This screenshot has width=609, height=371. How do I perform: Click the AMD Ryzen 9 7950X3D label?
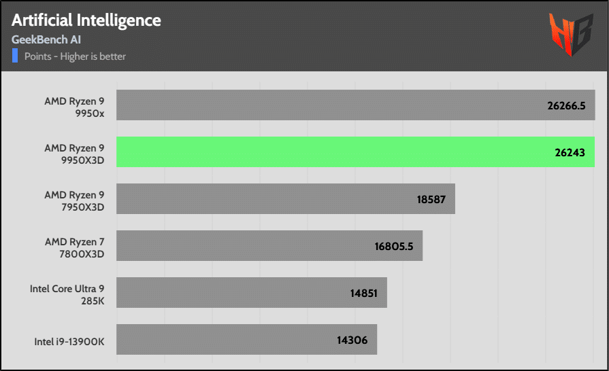[x=74, y=200]
